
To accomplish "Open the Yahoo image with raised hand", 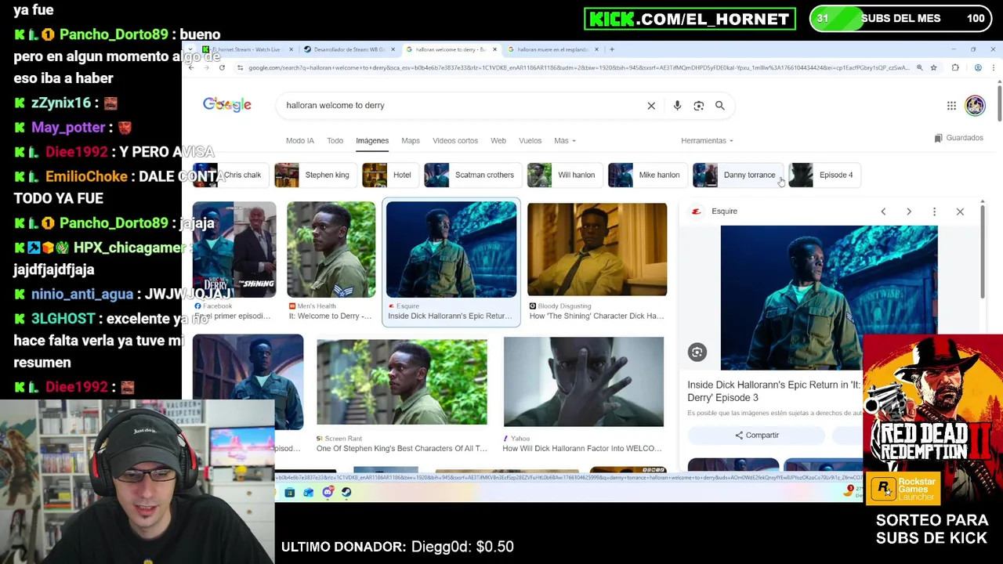I will click(x=584, y=382).
